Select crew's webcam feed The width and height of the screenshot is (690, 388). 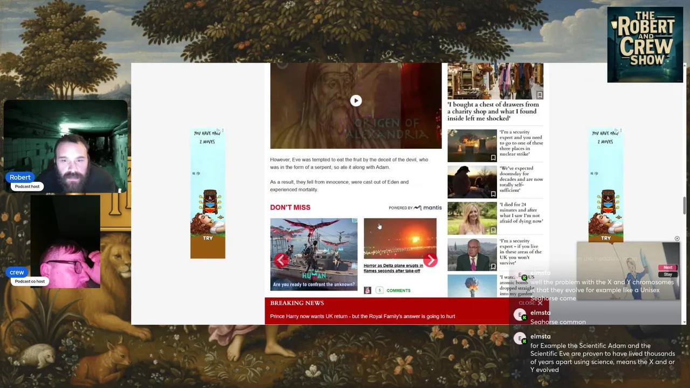[x=66, y=241]
